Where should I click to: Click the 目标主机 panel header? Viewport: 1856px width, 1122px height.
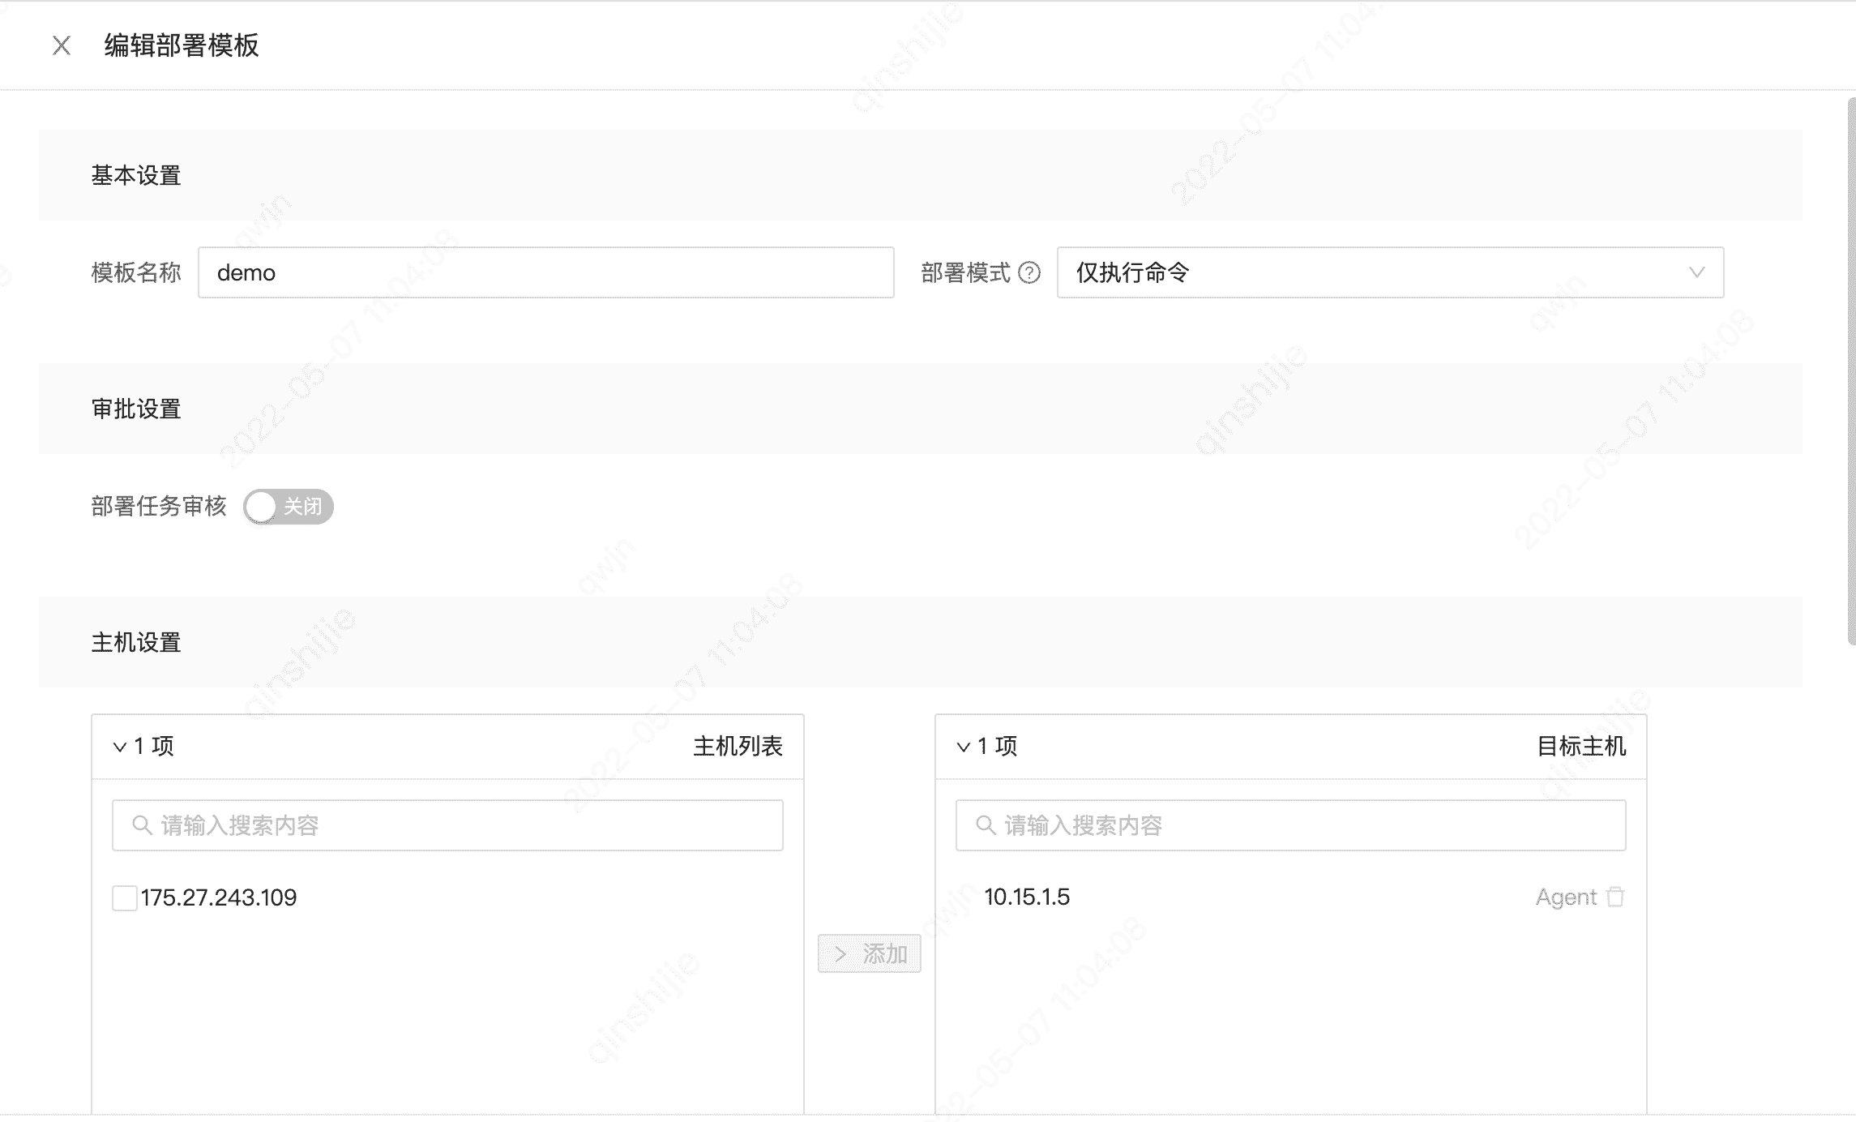[1582, 746]
